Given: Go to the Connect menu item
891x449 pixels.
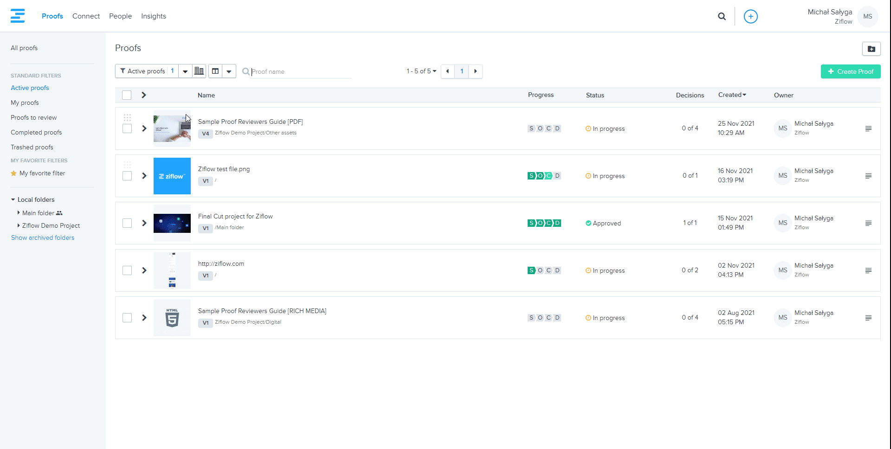Looking at the screenshot, I should click(86, 16).
